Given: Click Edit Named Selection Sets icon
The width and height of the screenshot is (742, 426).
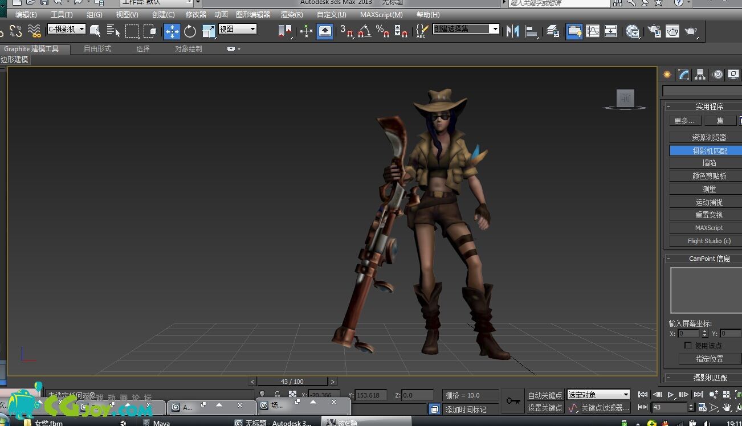Looking at the screenshot, I should coord(422,31).
